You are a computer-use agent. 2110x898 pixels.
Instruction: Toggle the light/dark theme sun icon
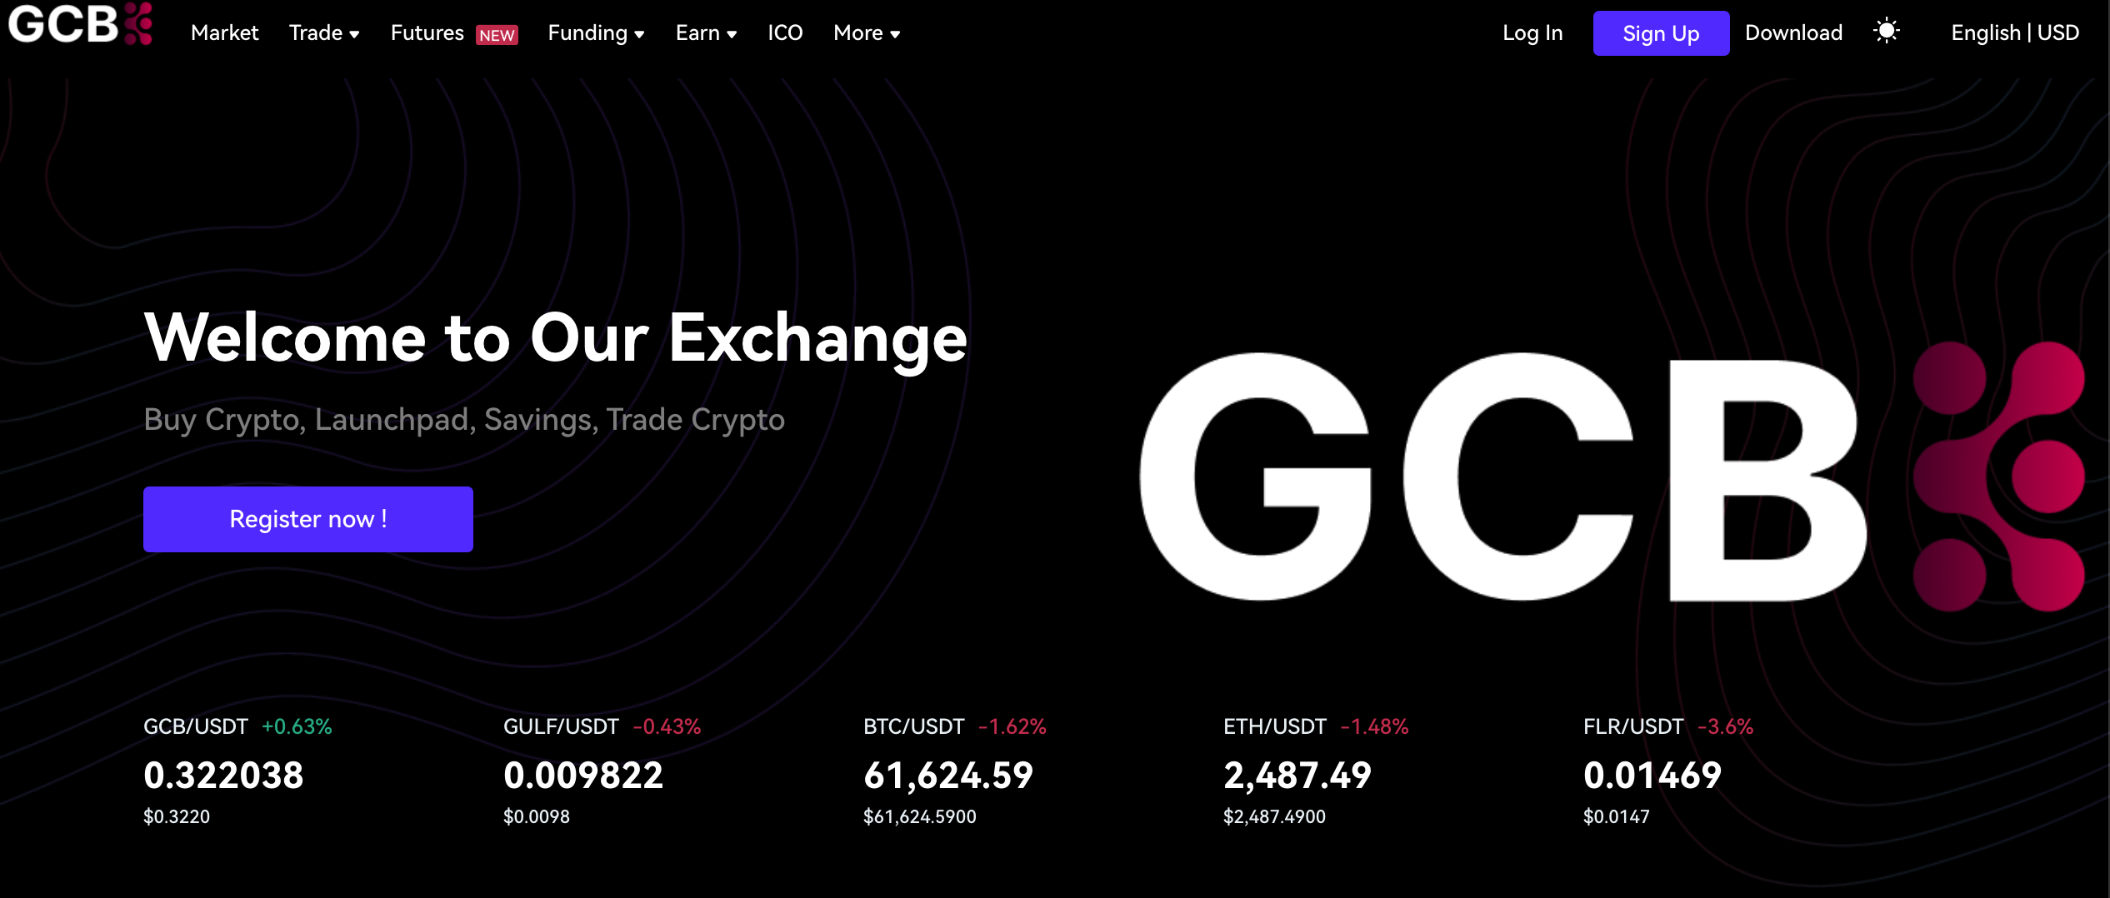(1886, 32)
